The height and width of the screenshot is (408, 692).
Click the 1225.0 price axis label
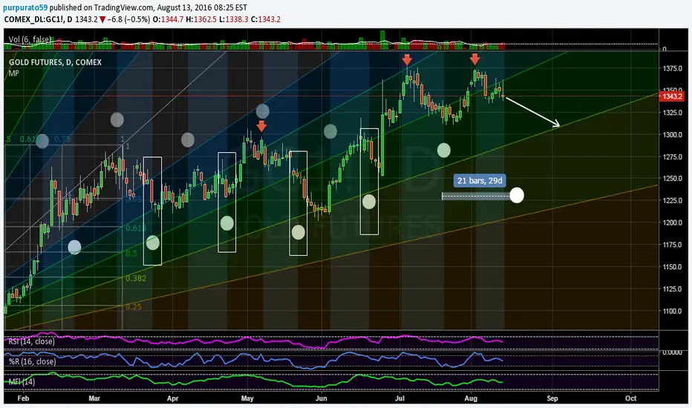672,201
